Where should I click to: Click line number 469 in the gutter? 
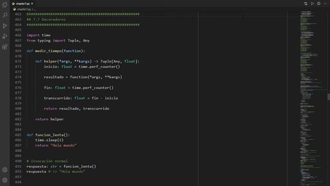coord(18,51)
